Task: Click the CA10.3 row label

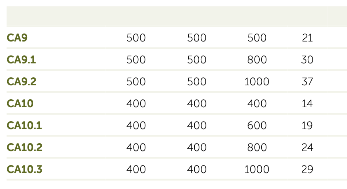Action: 25,169
